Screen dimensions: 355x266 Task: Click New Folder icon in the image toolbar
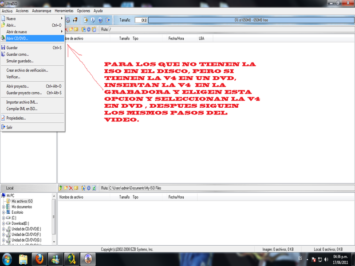click(x=71, y=29)
